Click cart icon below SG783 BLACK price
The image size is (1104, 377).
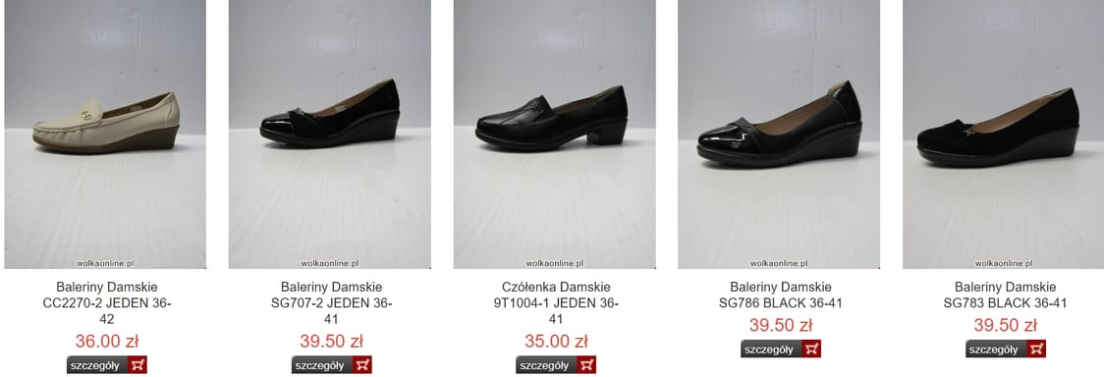point(1036,349)
